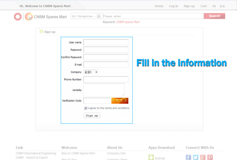Open the Company Info link
237x160 pixels.
tap(116, 153)
